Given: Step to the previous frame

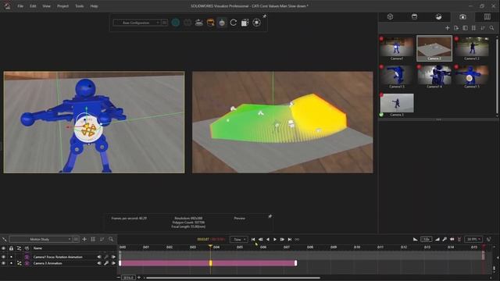Looking at the screenshot, I should 260,240.
